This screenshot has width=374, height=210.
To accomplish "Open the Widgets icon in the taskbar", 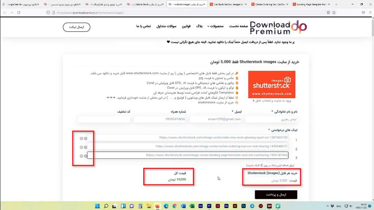I will [123, 206].
